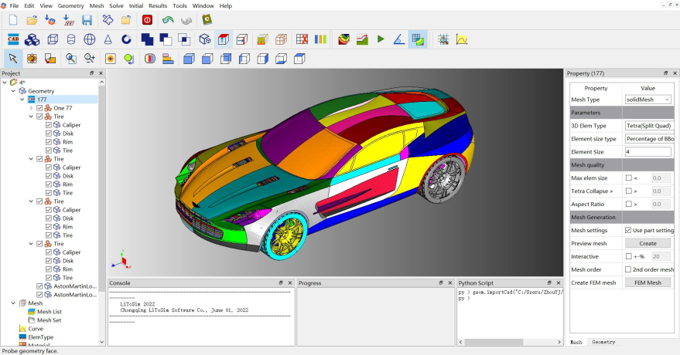Click the red-cross grid delete mesh icon
Image resolution: width=680 pixels, height=355 pixels.
pyautogui.click(x=302, y=39)
